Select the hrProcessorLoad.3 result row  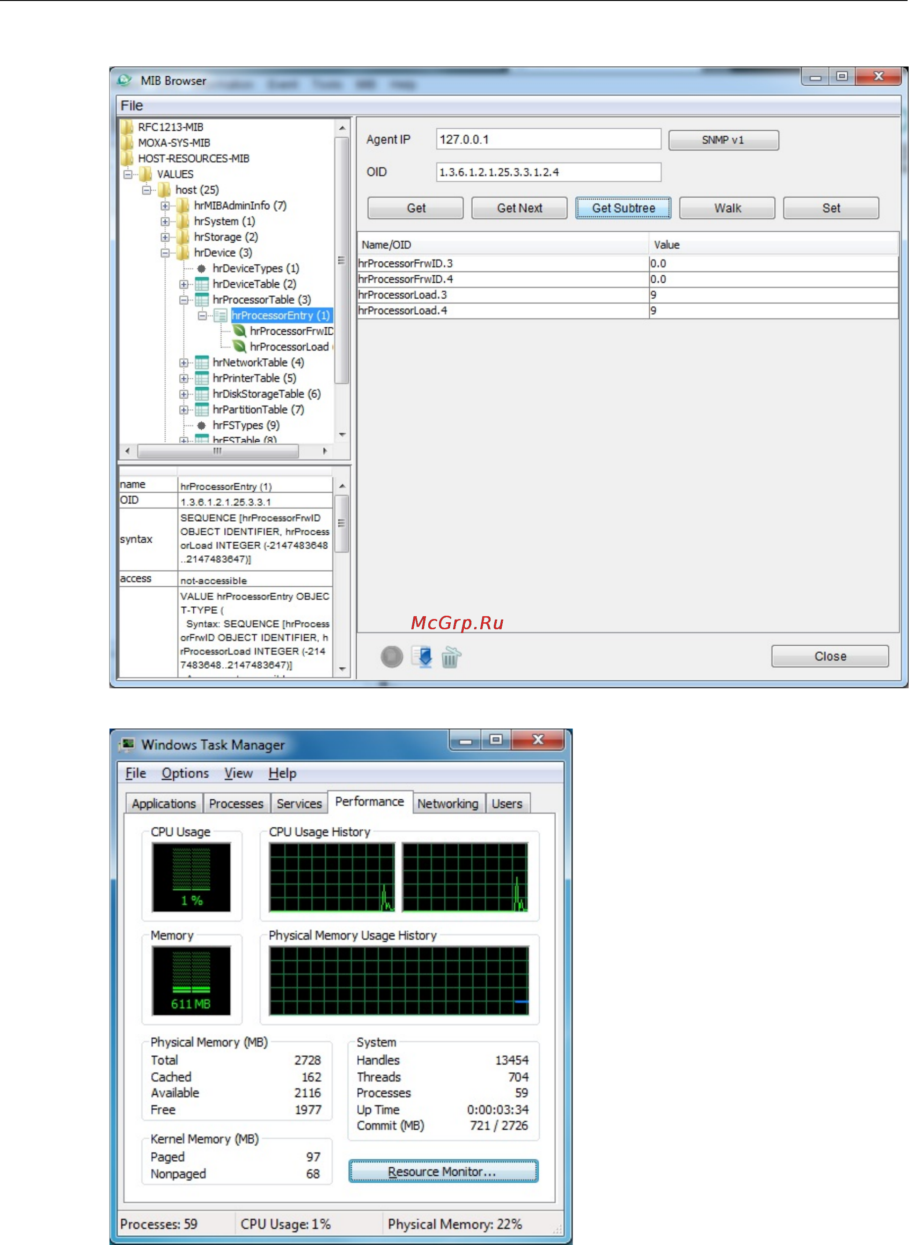[628, 295]
